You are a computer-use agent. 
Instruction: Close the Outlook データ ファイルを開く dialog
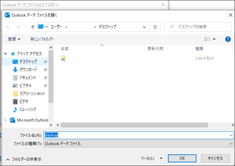point(230,15)
